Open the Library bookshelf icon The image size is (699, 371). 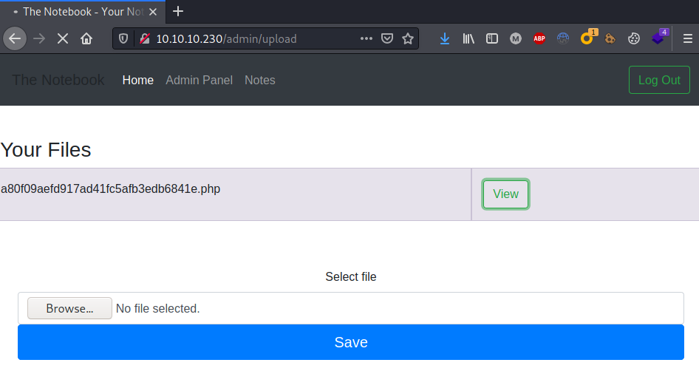click(468, 38)
